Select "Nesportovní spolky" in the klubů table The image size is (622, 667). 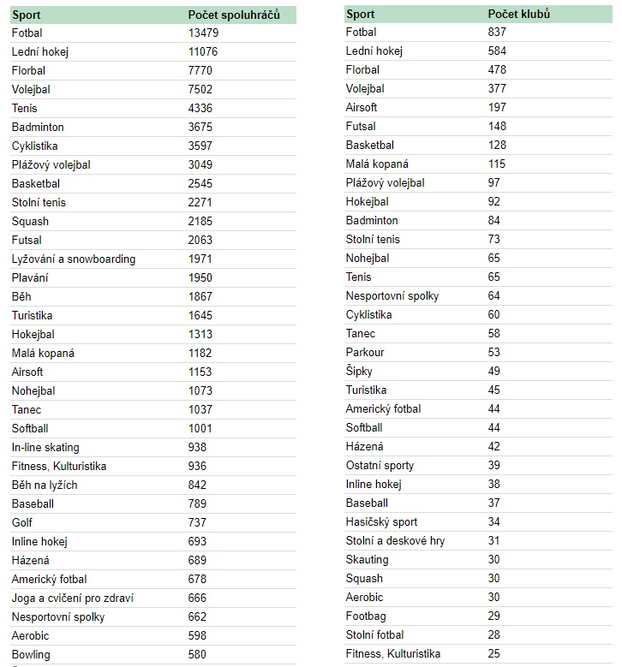[392, 295]
